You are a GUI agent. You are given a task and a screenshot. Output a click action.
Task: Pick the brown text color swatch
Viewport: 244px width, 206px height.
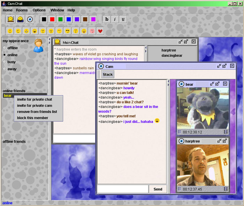tap(85, 19)
